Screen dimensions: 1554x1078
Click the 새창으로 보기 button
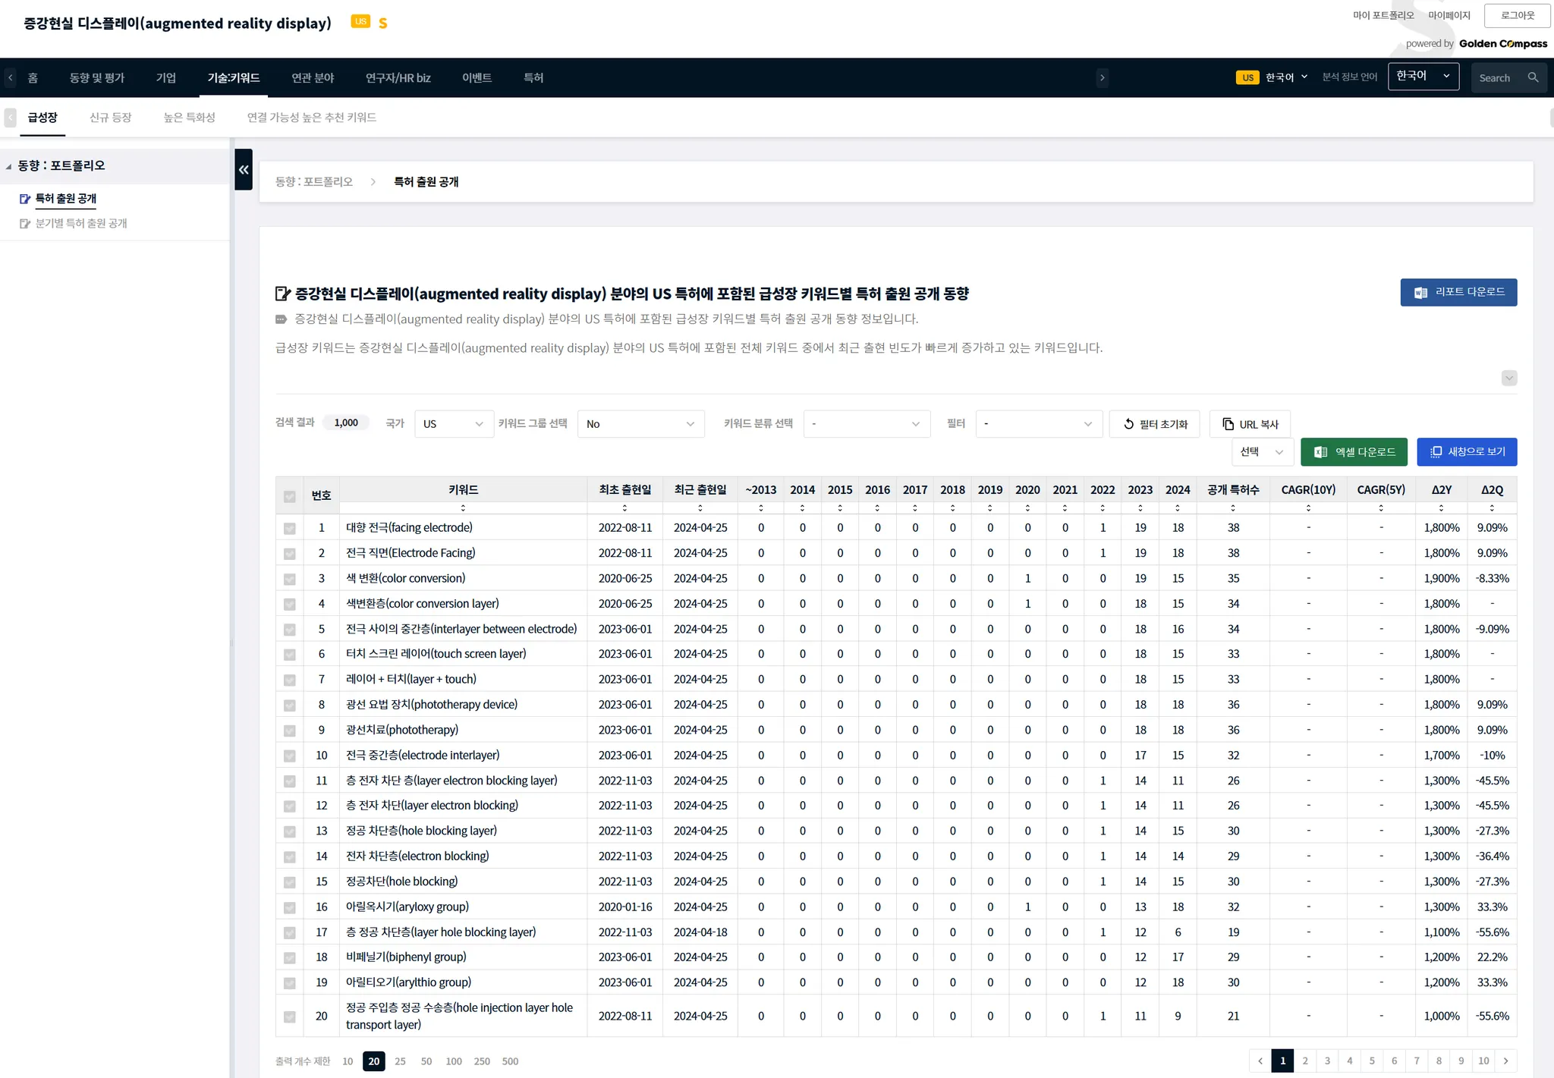point(1466,452)
